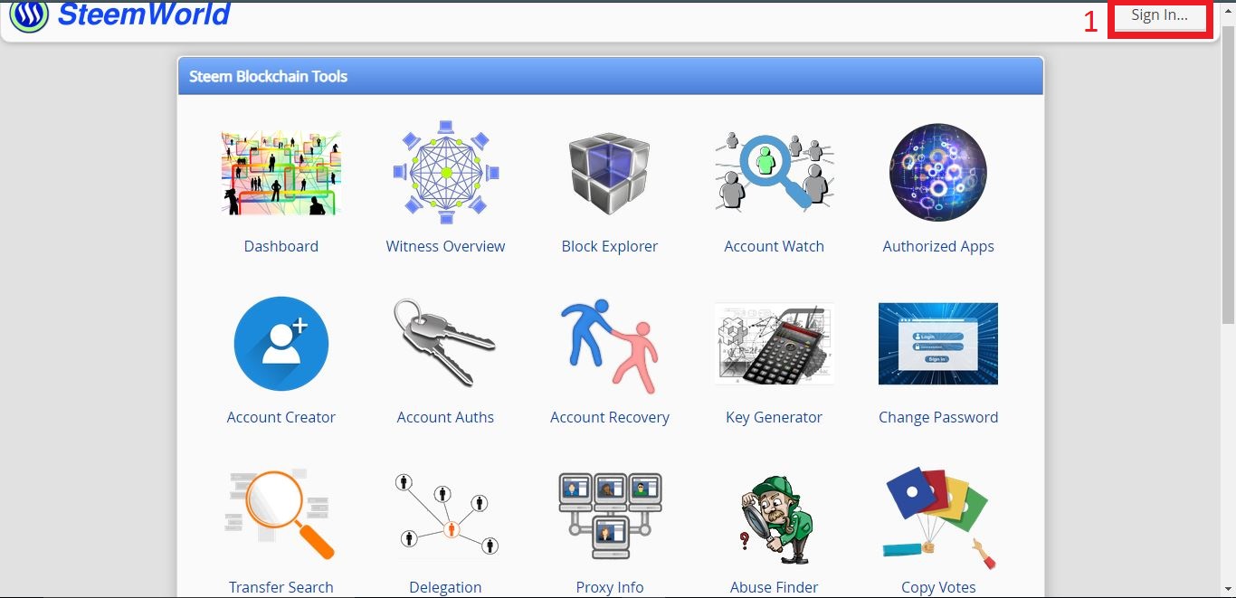This screenshot has height=598, width=1236.
Task: Follow the Abuse Finder text link
Action: pos(774,587)
